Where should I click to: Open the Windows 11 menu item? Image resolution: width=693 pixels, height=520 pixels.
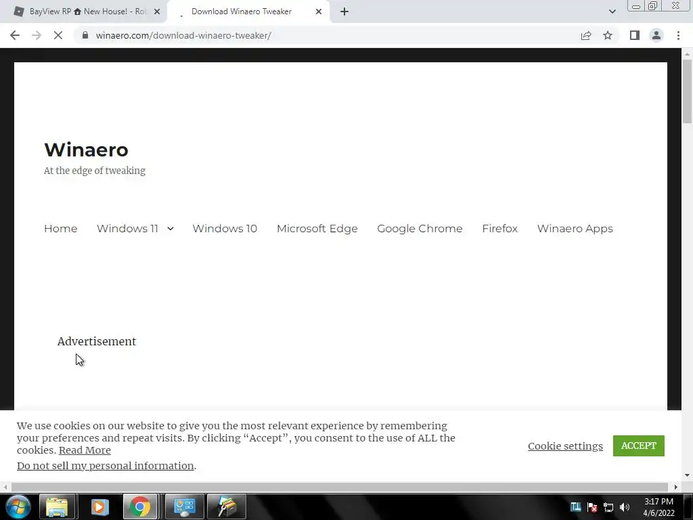click(127, 229)
